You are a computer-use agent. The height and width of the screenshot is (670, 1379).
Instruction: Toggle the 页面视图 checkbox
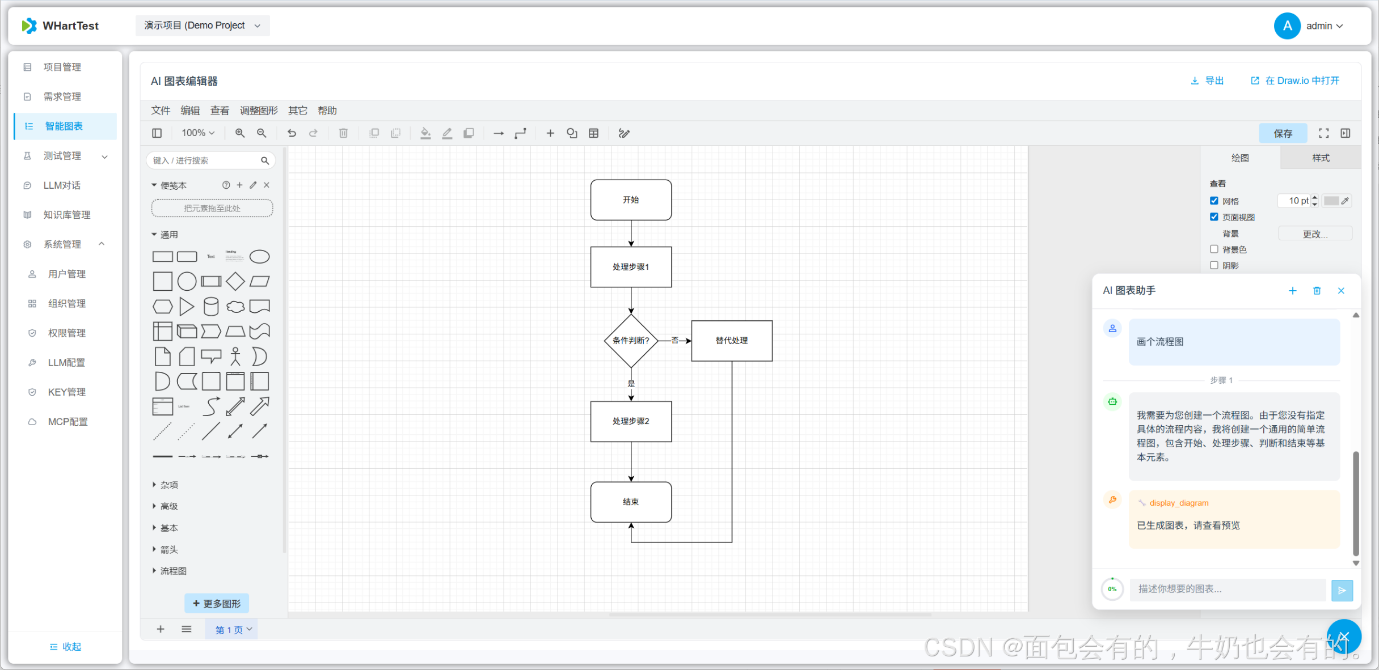tap(1214, 217)
